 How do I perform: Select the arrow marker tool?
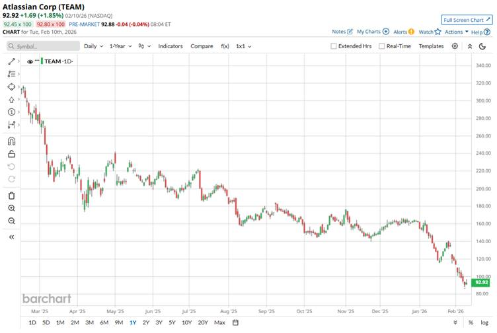(11, 100)
